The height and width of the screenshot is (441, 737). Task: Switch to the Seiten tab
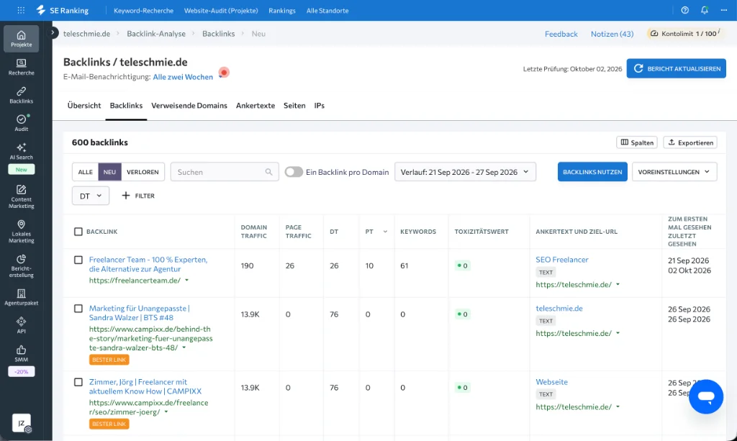coord(294,106)
